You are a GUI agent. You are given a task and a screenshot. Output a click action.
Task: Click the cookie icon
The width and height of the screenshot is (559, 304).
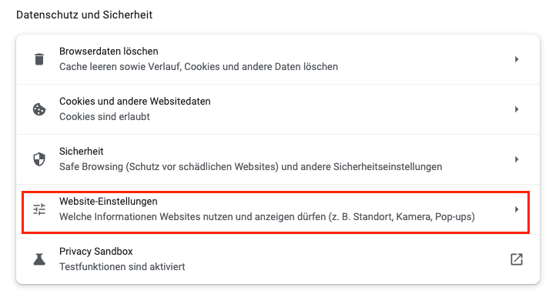pos(39,109)
